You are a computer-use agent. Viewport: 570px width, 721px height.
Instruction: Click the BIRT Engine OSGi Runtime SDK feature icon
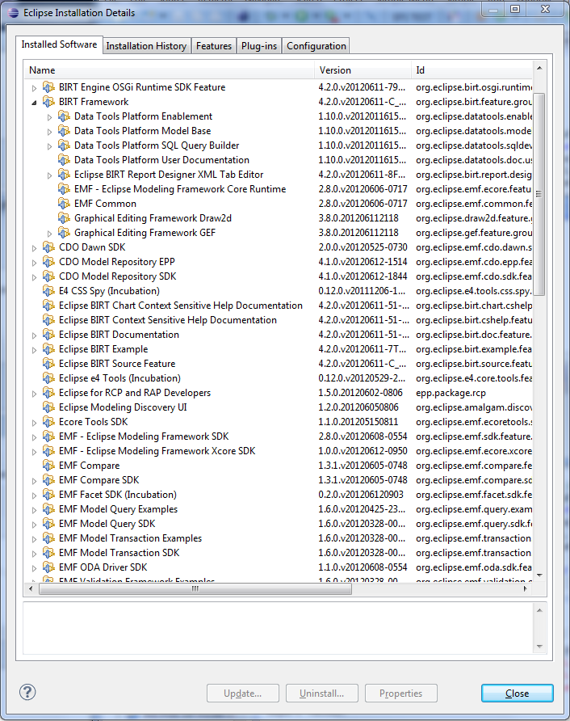pos(48,87)
